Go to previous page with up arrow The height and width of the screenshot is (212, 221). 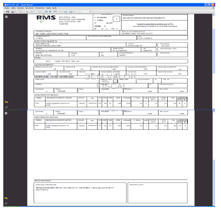[27, 12]
